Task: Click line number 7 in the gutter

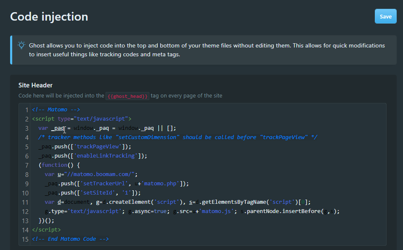Action: point(27,165)
